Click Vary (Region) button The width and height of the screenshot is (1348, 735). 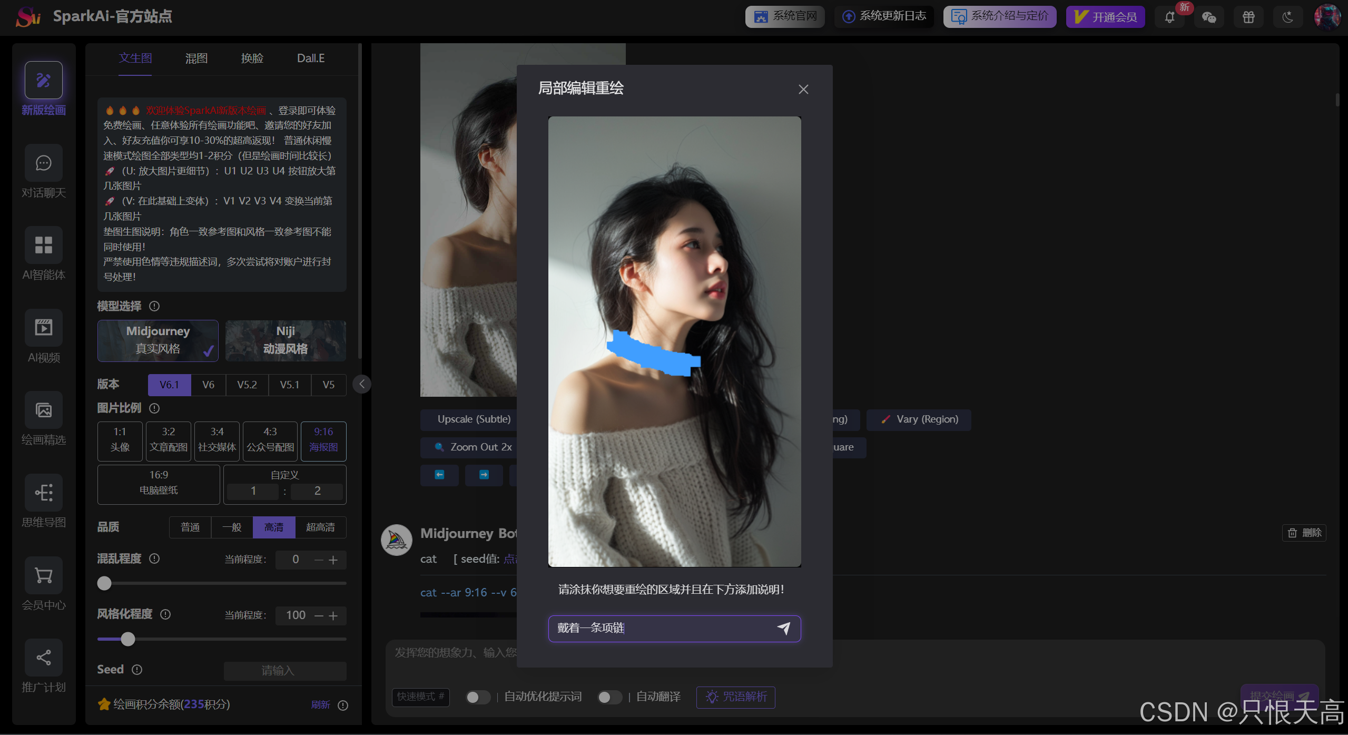919,419
